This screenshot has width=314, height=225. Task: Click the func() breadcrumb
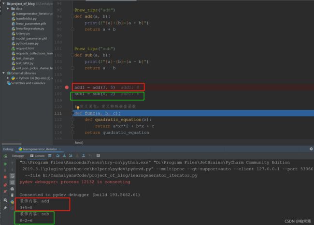(x=79, y=143)
